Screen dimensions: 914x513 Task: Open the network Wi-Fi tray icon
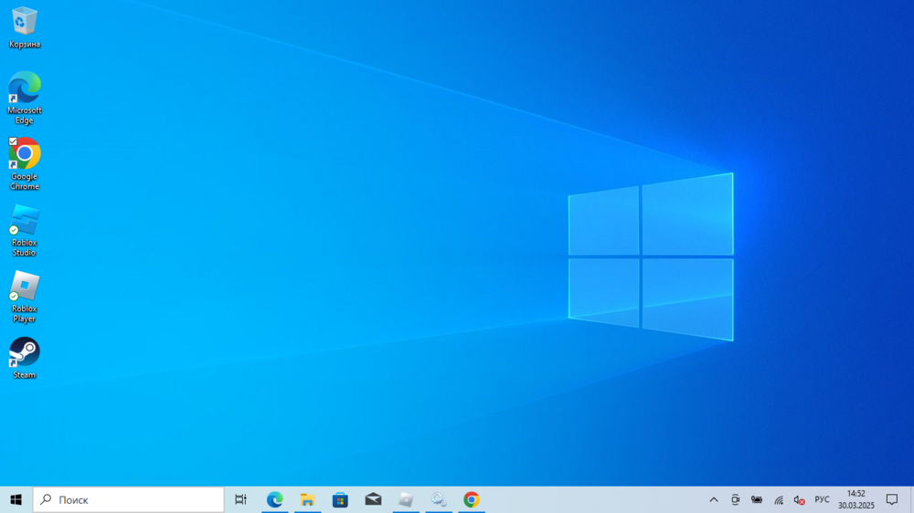pyautogui.click(x=778, y=499)
